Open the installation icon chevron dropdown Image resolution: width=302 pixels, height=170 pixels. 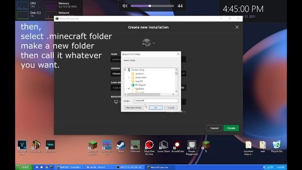(153, 43)
